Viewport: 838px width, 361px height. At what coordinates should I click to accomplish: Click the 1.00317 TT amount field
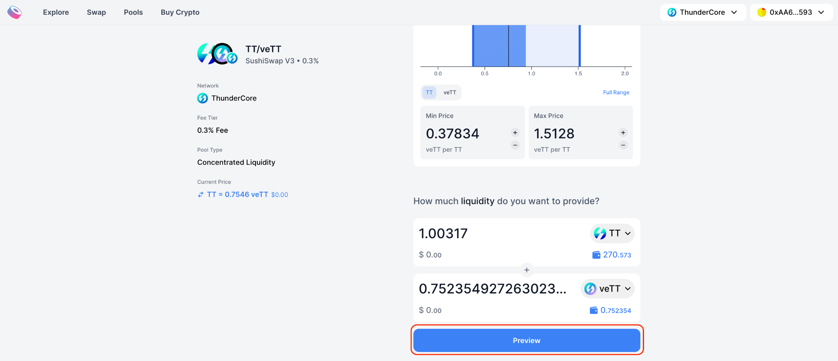tap(499, 233)
